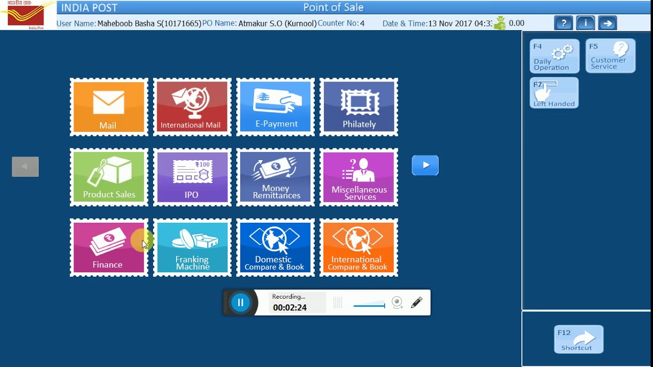Click the Counter No: 4 label
The width and height of the screenshot is (653, 367).
(341, 23)
